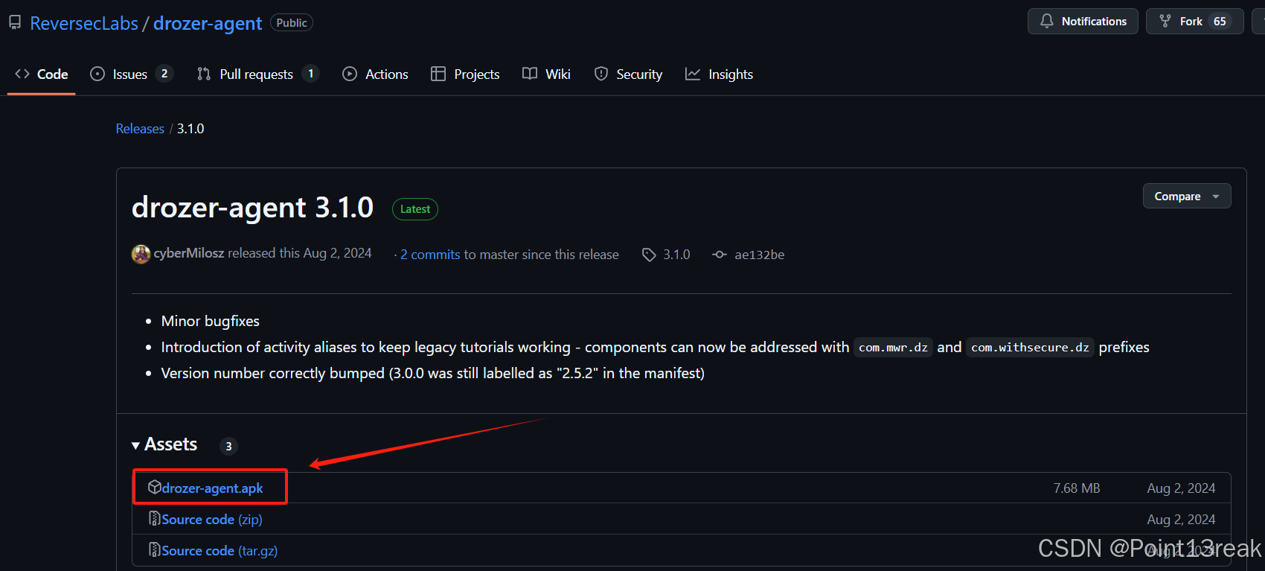Click the Pull requests counter badge 1
Viewport: 1265px width, 571px height.
coord(311,74)
